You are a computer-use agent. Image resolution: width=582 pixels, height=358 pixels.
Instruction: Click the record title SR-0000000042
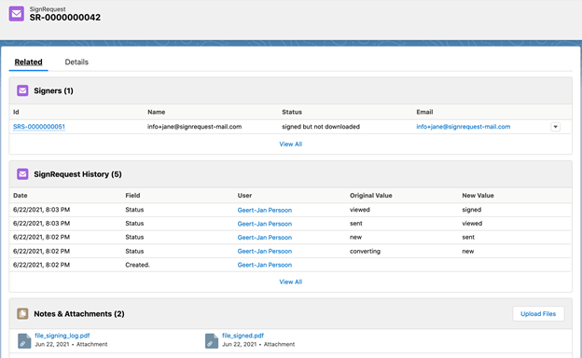coord(65,18)
